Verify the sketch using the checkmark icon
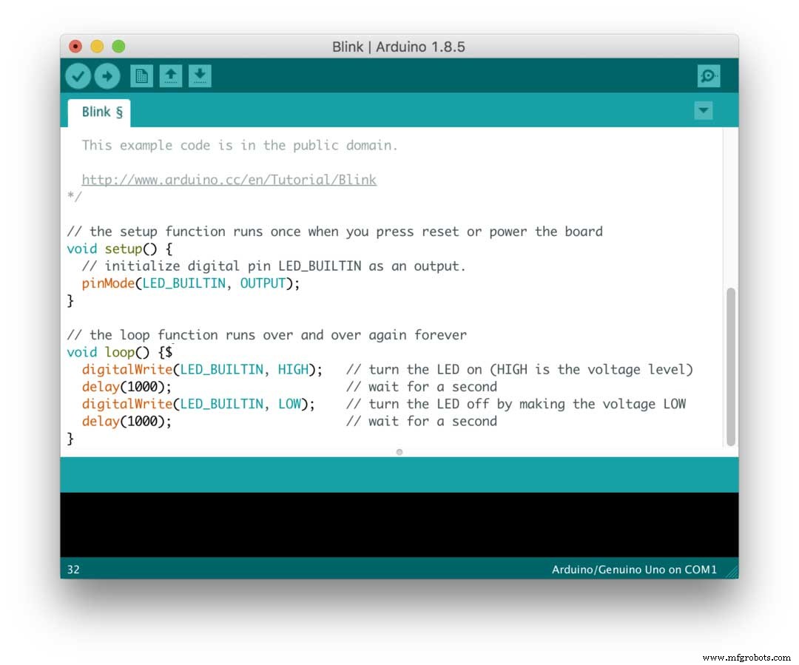 tap(78, 75)
